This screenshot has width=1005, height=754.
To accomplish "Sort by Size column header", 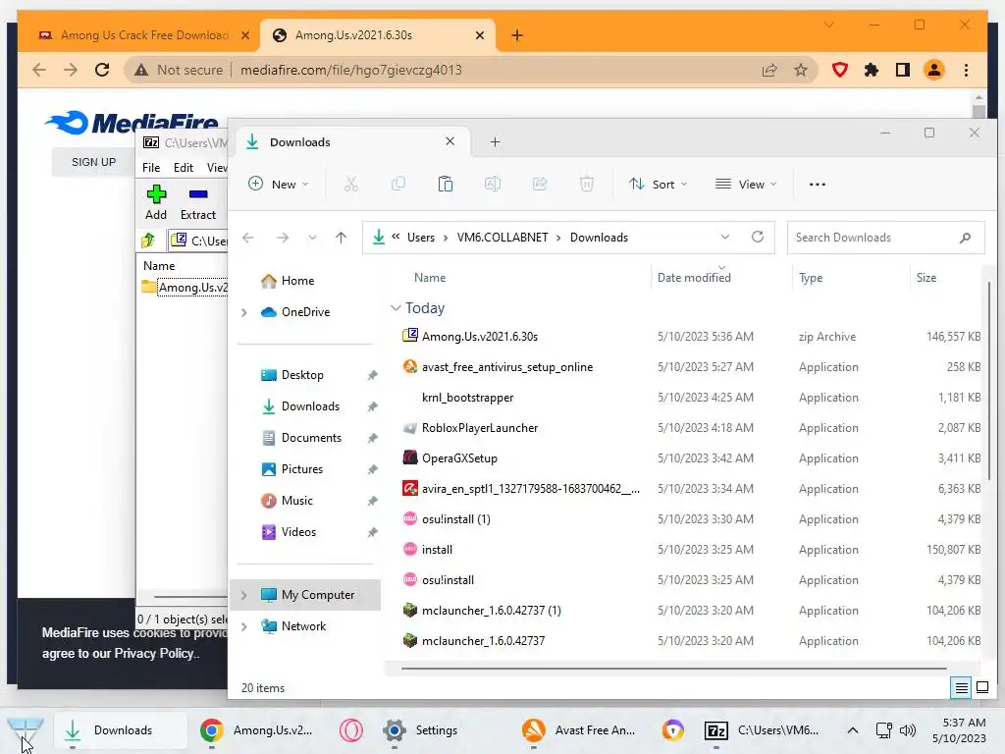I will (x=926, y=278).
